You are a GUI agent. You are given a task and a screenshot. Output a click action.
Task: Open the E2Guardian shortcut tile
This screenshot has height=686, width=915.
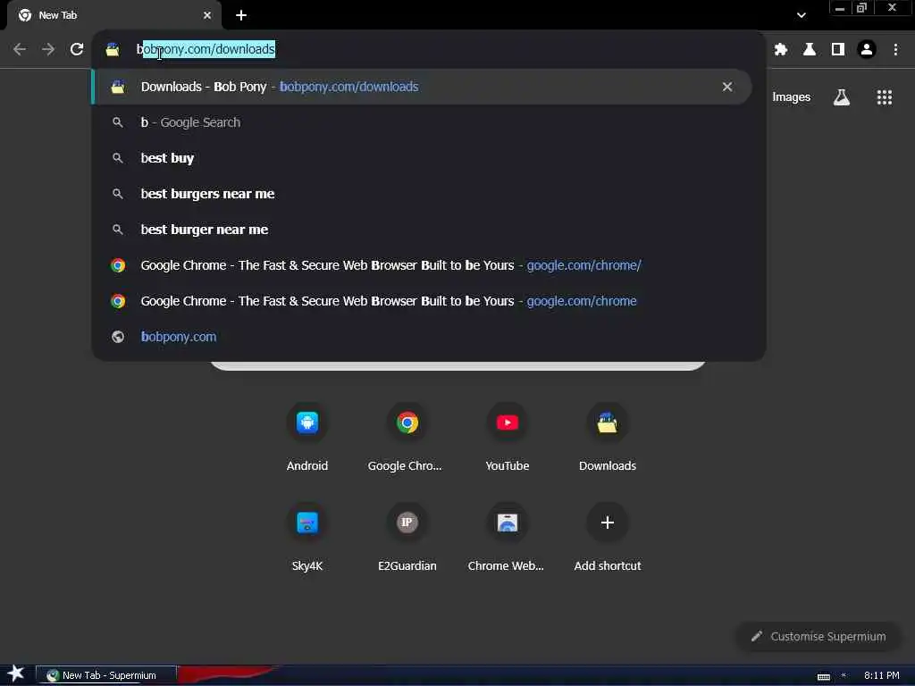pyautogui.click(x=407, y=536)
